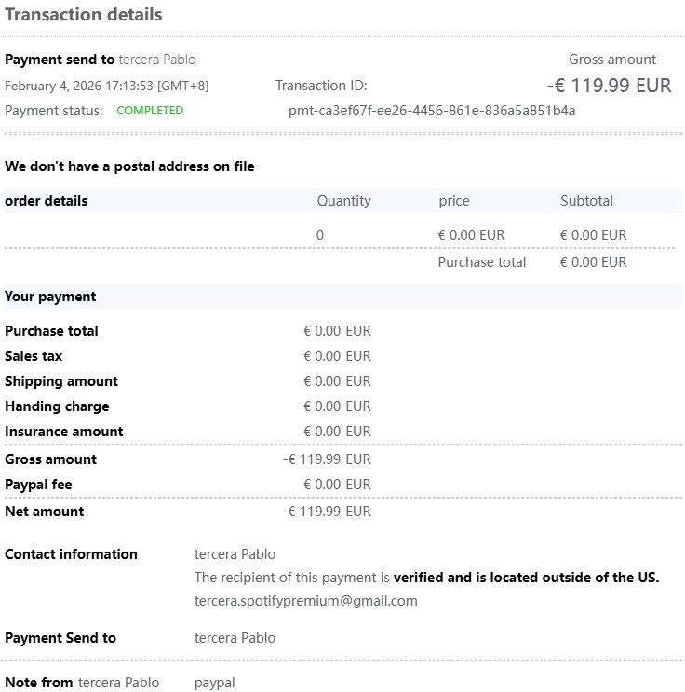The width and height of the screenshot is (685, 692).
Task: Select the order details header label
Action: 47,201
